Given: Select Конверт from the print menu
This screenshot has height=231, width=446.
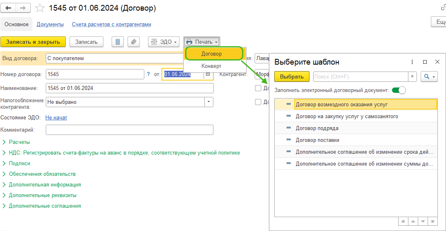Looking at the screenshot, I should point(211,66).
